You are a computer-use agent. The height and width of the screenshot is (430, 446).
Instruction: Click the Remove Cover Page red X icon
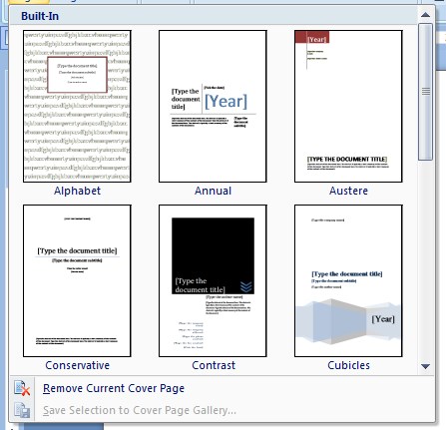click(x=22, y=388)
